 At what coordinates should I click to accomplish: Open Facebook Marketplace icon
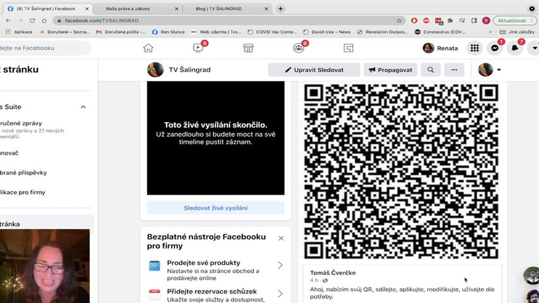248,48
